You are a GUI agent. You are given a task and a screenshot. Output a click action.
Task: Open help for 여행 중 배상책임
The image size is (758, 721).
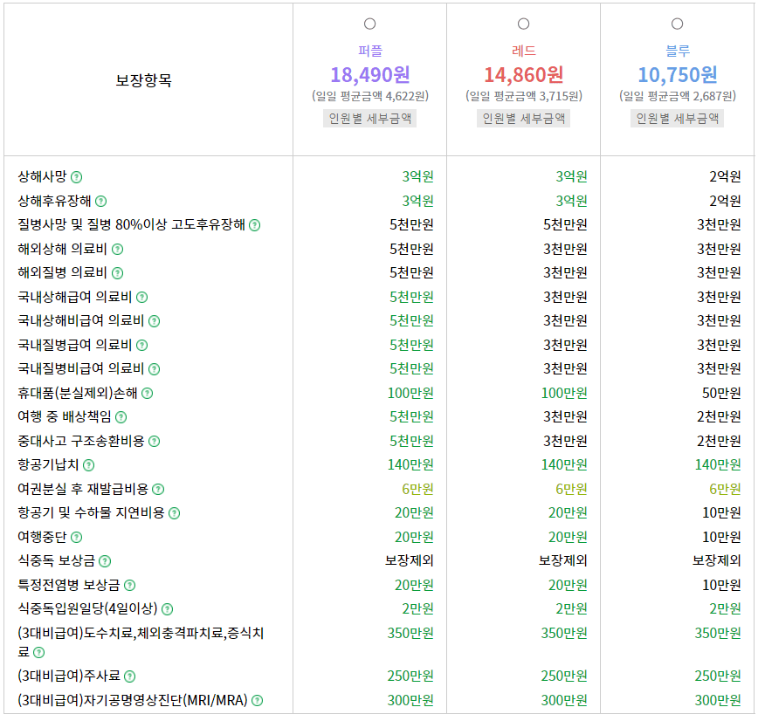coord(121,417)
